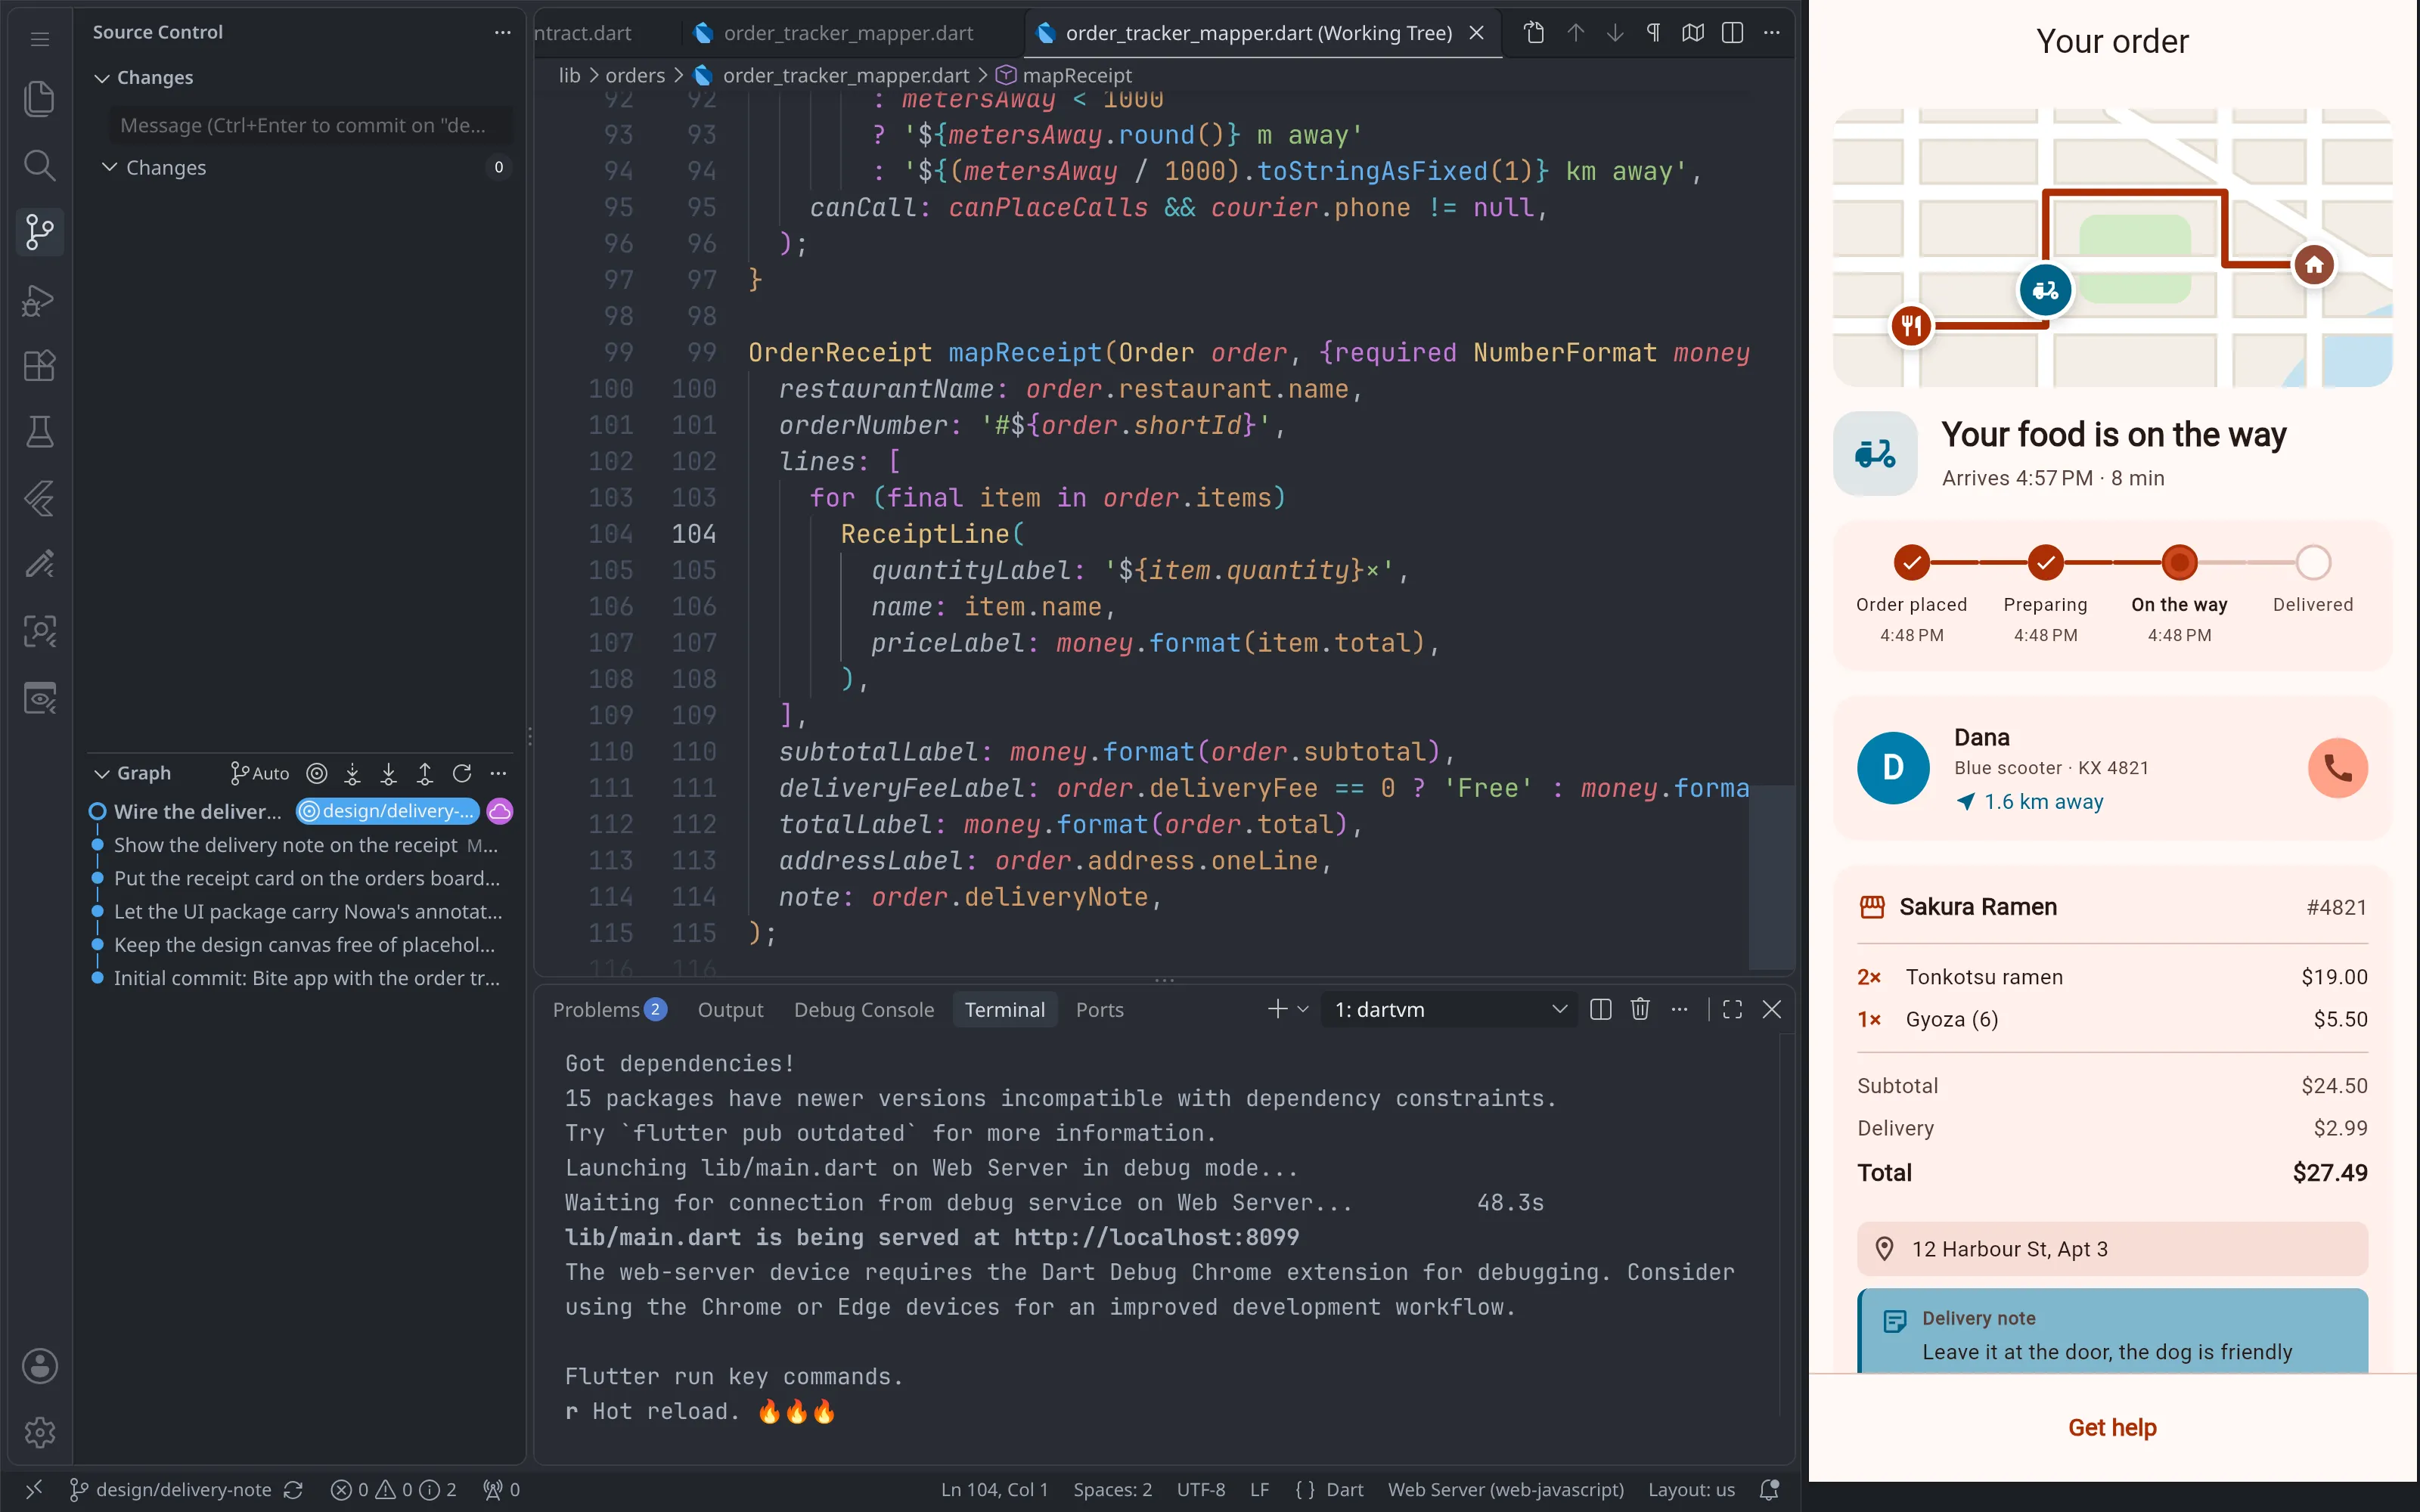Viewport: 2420px width, 1512px height.
Task: Select the Dart language mode indicator
Action: 1344,1490
